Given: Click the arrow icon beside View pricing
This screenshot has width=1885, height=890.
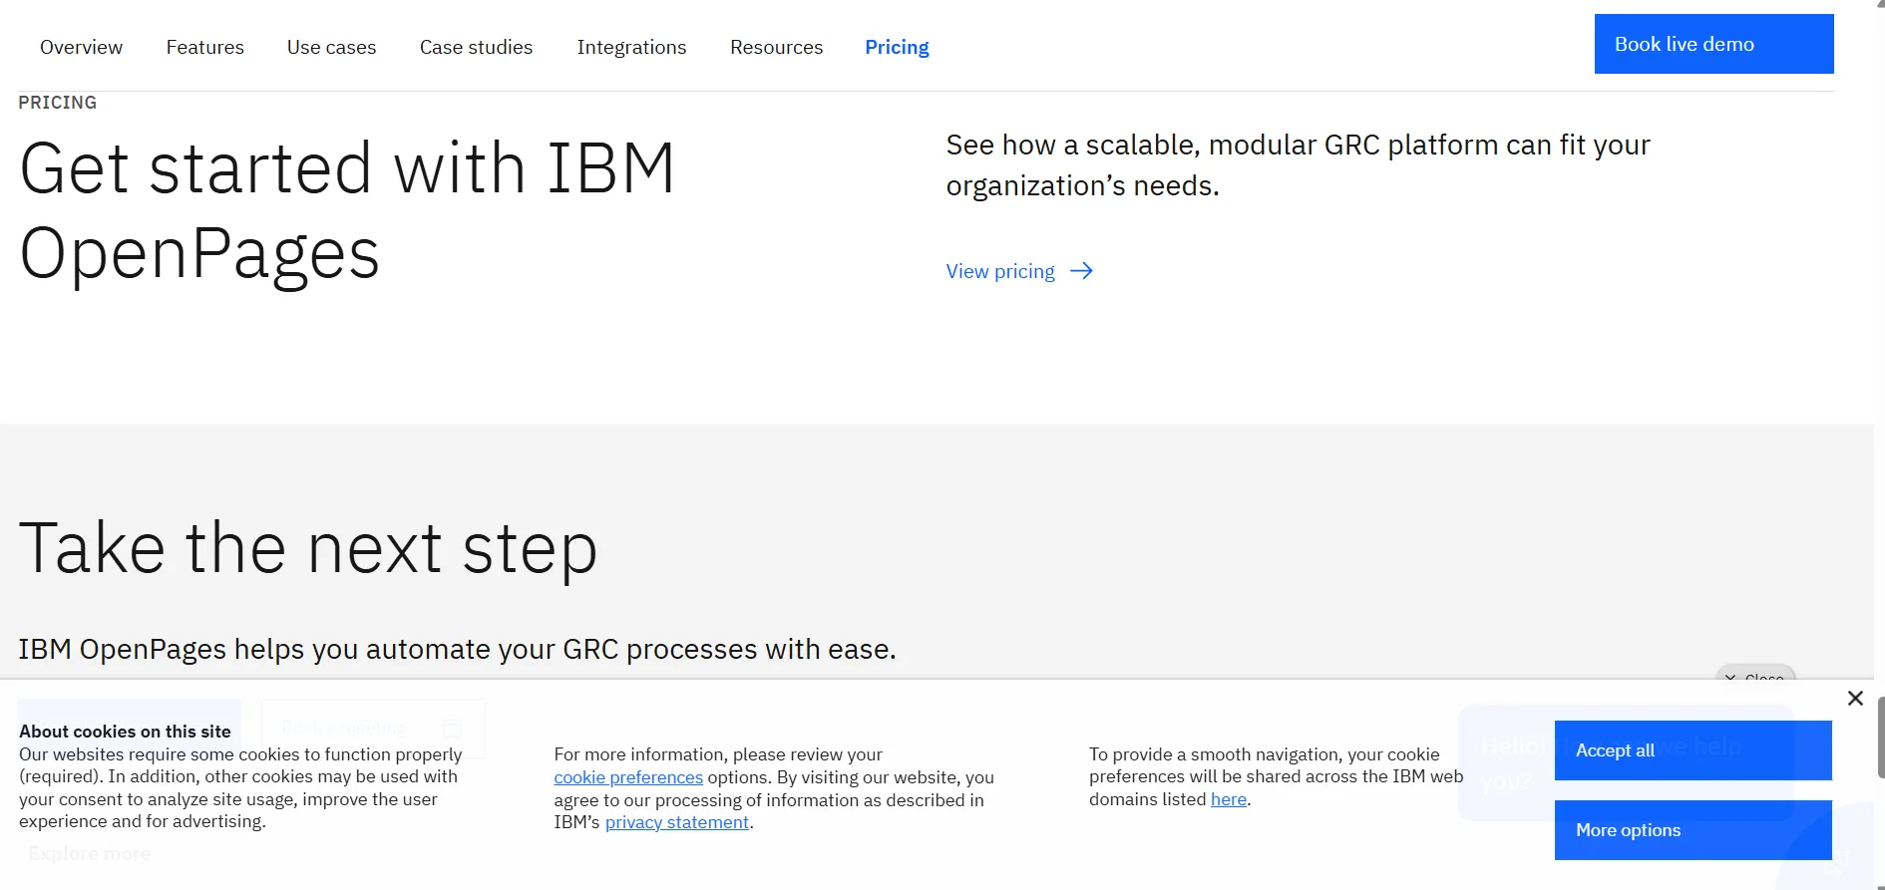Looking at the screenshot, I should 1081,271.
